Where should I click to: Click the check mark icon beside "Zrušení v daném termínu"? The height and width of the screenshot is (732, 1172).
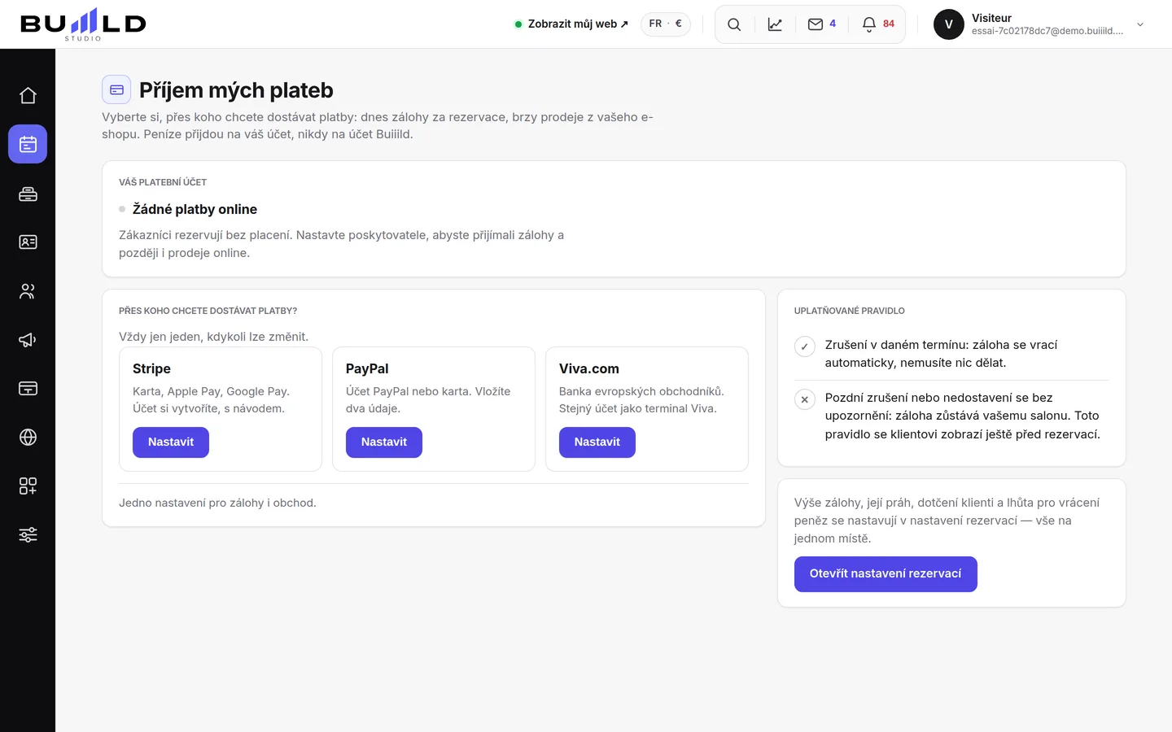coord(805,346)
